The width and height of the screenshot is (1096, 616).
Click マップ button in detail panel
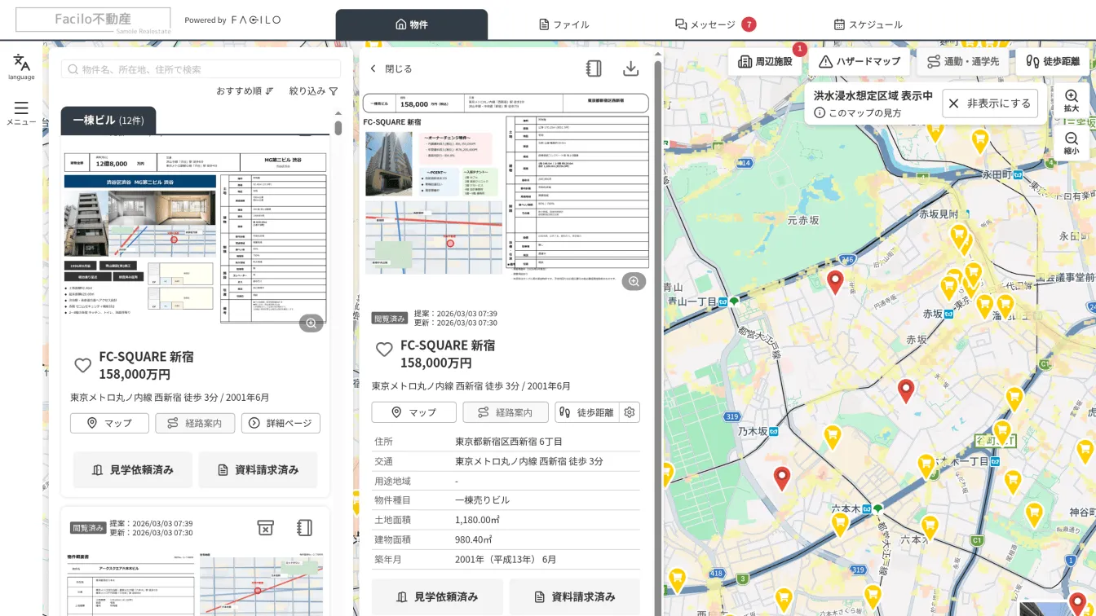[x=413, y=412]
